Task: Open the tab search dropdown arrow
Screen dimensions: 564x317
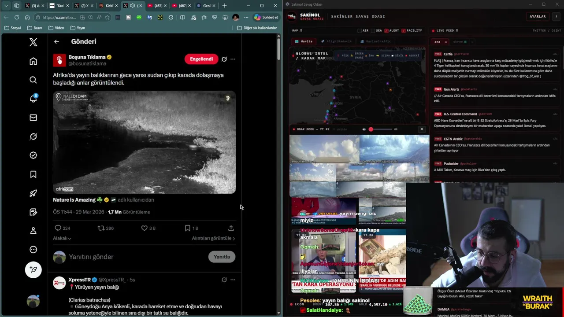Action: tap(6, 6)
